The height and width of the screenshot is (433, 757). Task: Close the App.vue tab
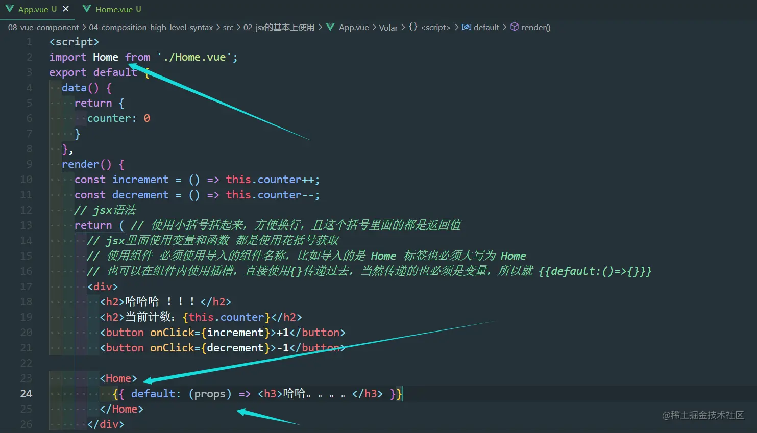66,9
